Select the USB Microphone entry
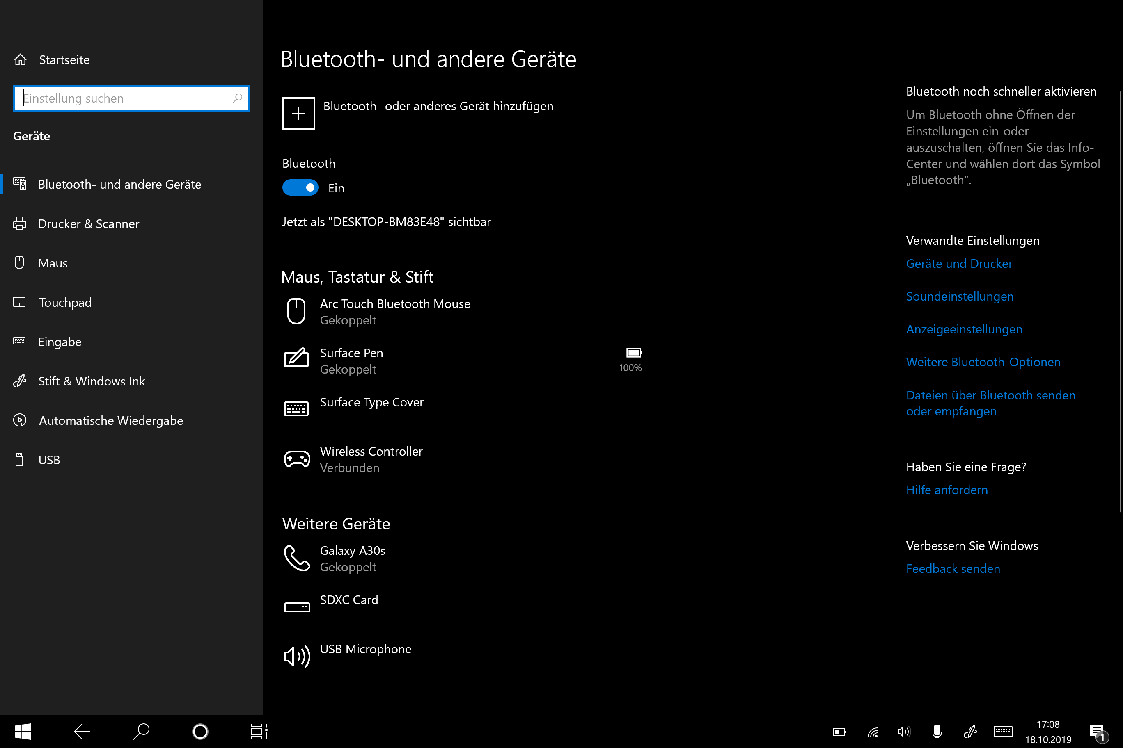Screen dimensions: 1123x748 463,657
